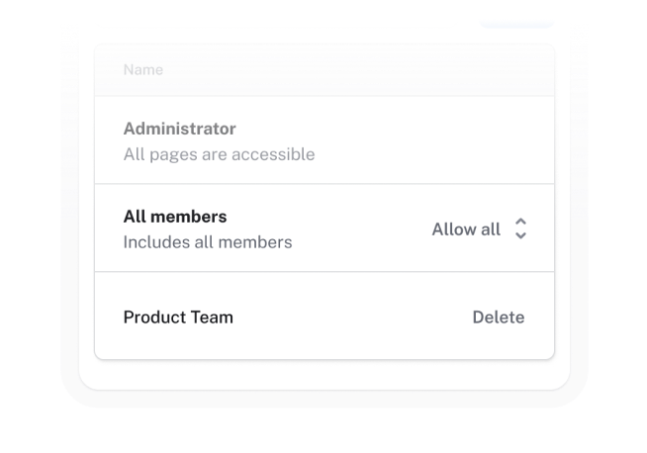Select the Administrator table row
The image size is (647, 453).
[324, 140]
